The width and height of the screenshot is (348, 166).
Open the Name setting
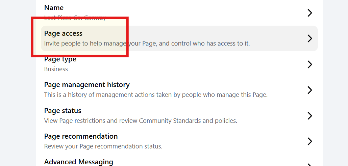coord(54,8)
